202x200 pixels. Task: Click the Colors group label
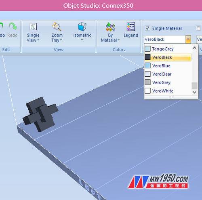pos(119,50)
